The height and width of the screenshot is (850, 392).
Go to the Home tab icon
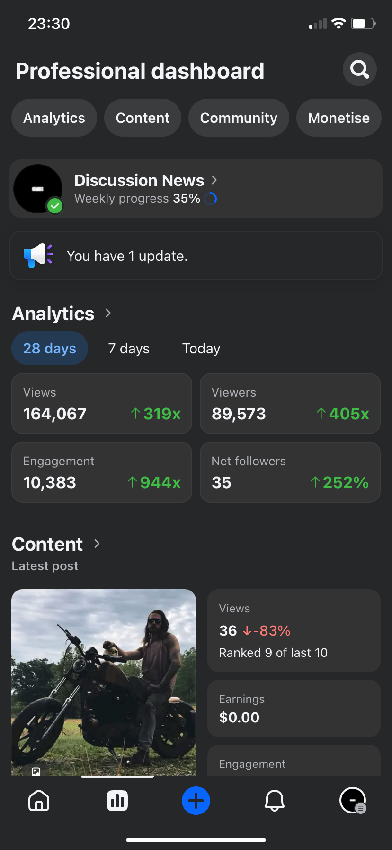click(39, 801)
